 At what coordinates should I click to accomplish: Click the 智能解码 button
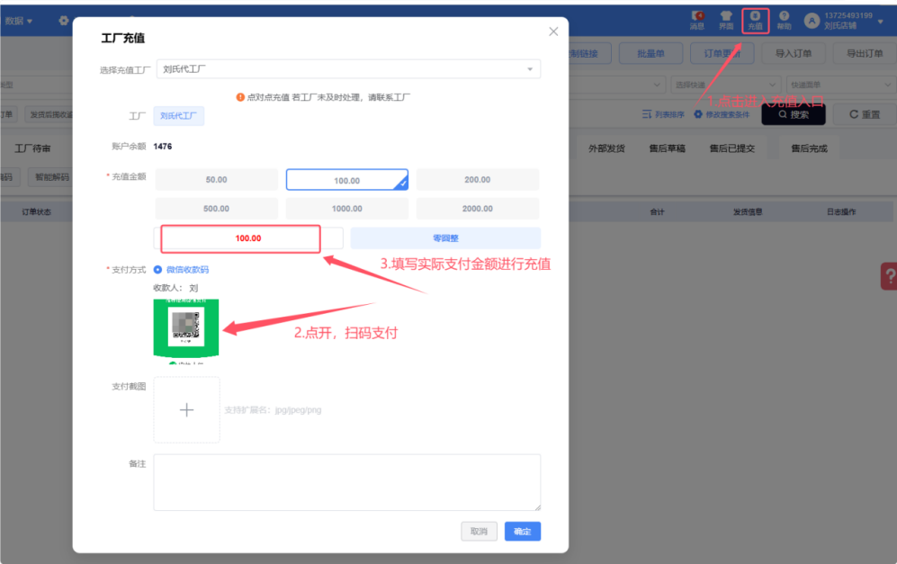click(x=52, y=176)
